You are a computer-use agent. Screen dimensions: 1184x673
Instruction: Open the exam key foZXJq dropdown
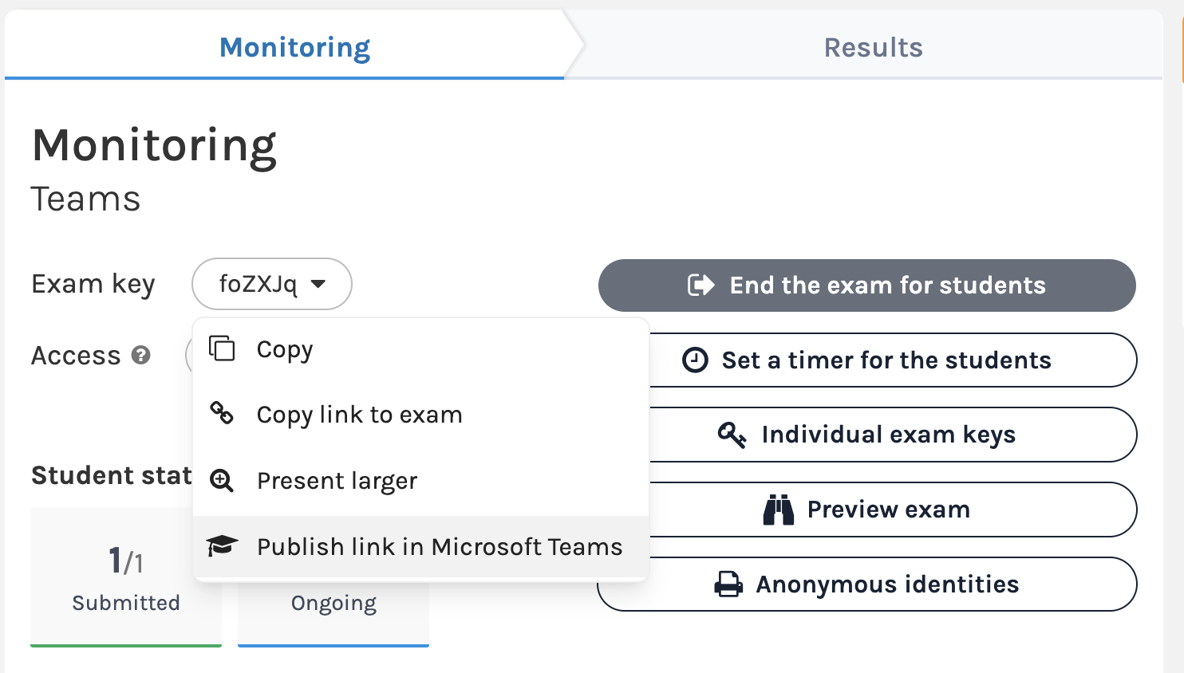click(271, 284)
